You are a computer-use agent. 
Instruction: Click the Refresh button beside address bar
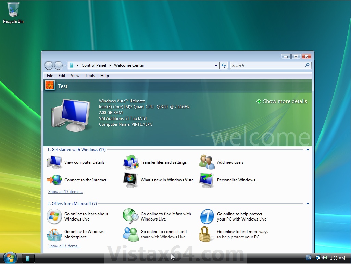click(224, 65)
